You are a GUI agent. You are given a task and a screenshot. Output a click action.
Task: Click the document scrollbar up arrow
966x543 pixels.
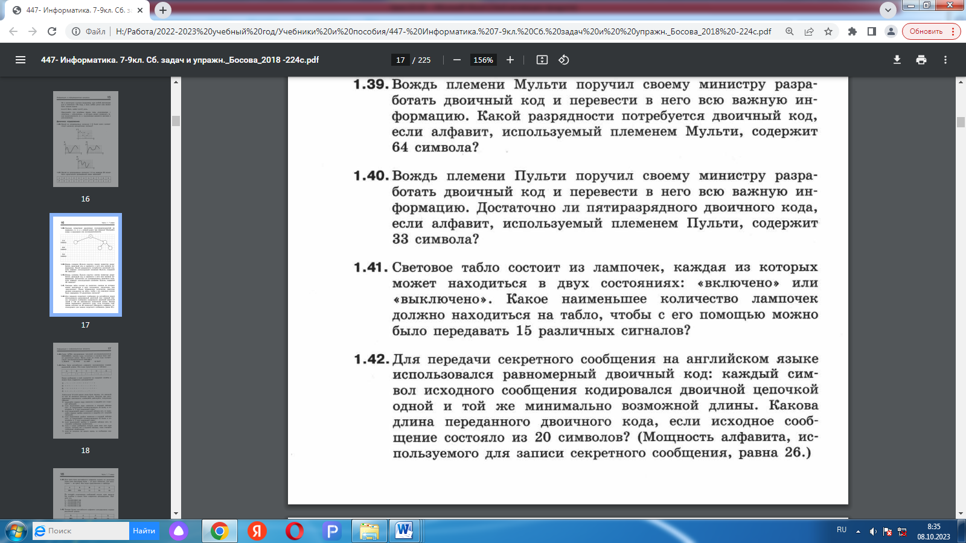961,81
